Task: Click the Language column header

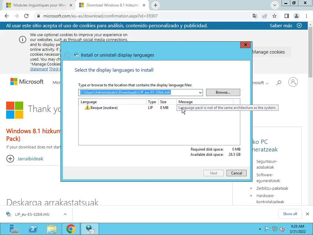Action: (x=112, y=102)
